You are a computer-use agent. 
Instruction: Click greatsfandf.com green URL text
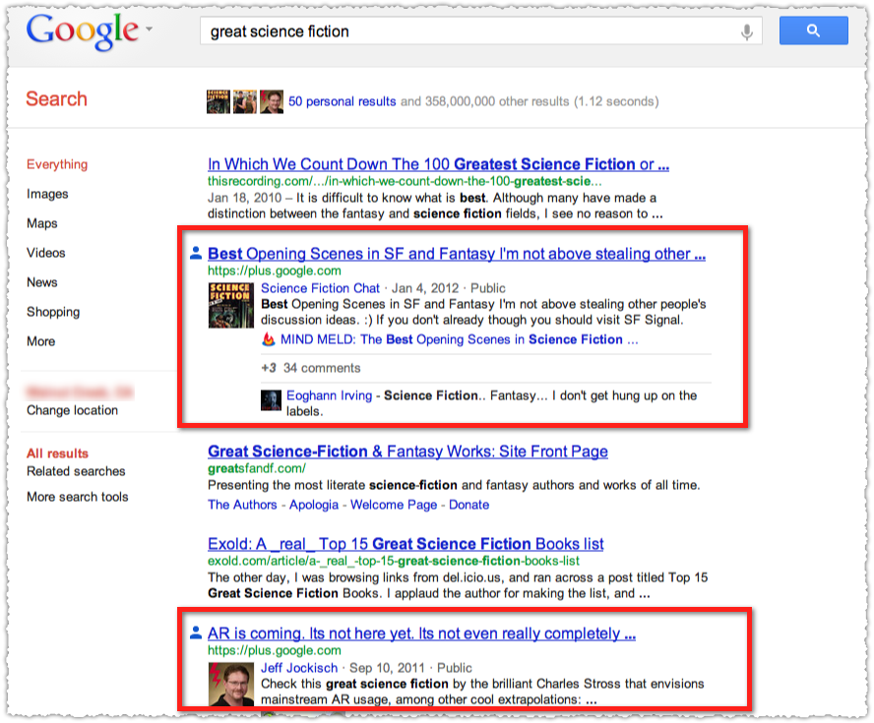pyautogui.click(x=257, y=468)
